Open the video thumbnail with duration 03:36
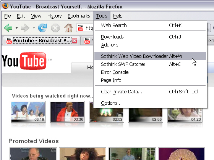The height and width of the screenshot is (160, 214). pyautogui.click(x=67, y=112)
